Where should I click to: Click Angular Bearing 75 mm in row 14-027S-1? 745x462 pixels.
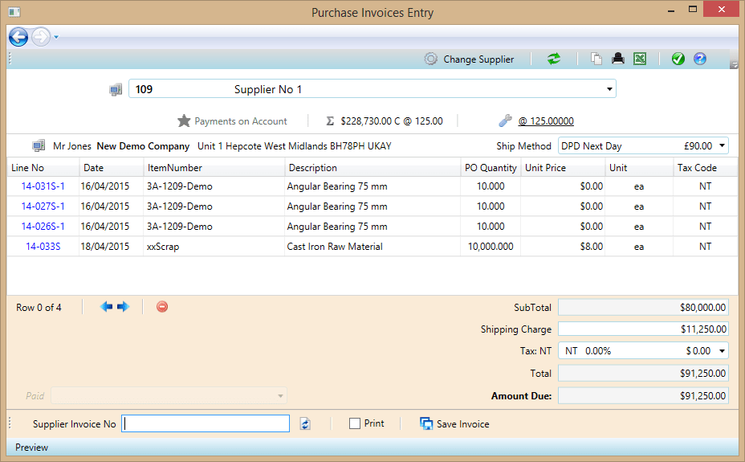coord(337,206)
